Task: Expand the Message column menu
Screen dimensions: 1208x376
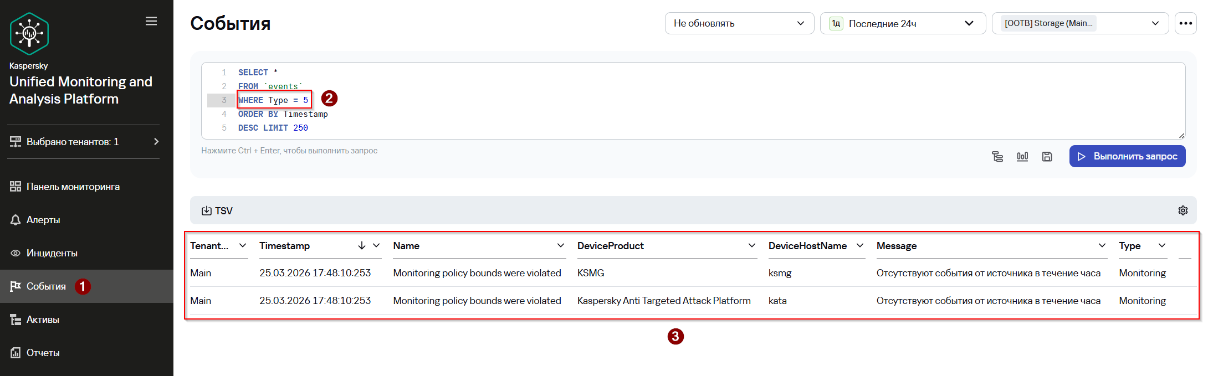Action: [x=1102, y=245]
